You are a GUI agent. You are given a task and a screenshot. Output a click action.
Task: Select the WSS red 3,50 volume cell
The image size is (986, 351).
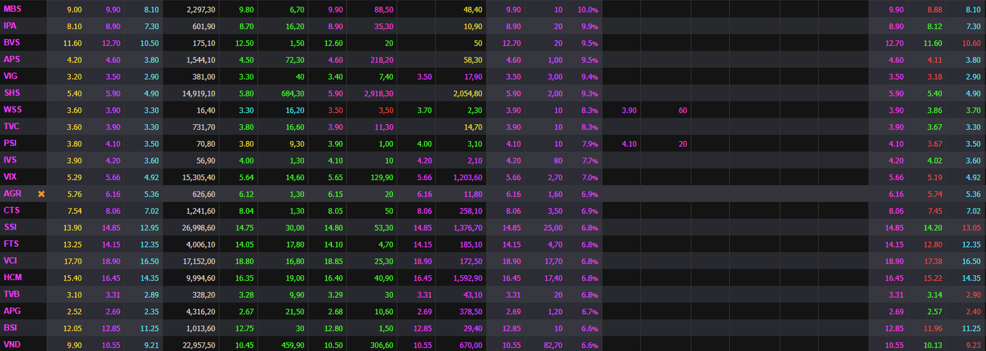pyautogui.click(x=385, y=110)
